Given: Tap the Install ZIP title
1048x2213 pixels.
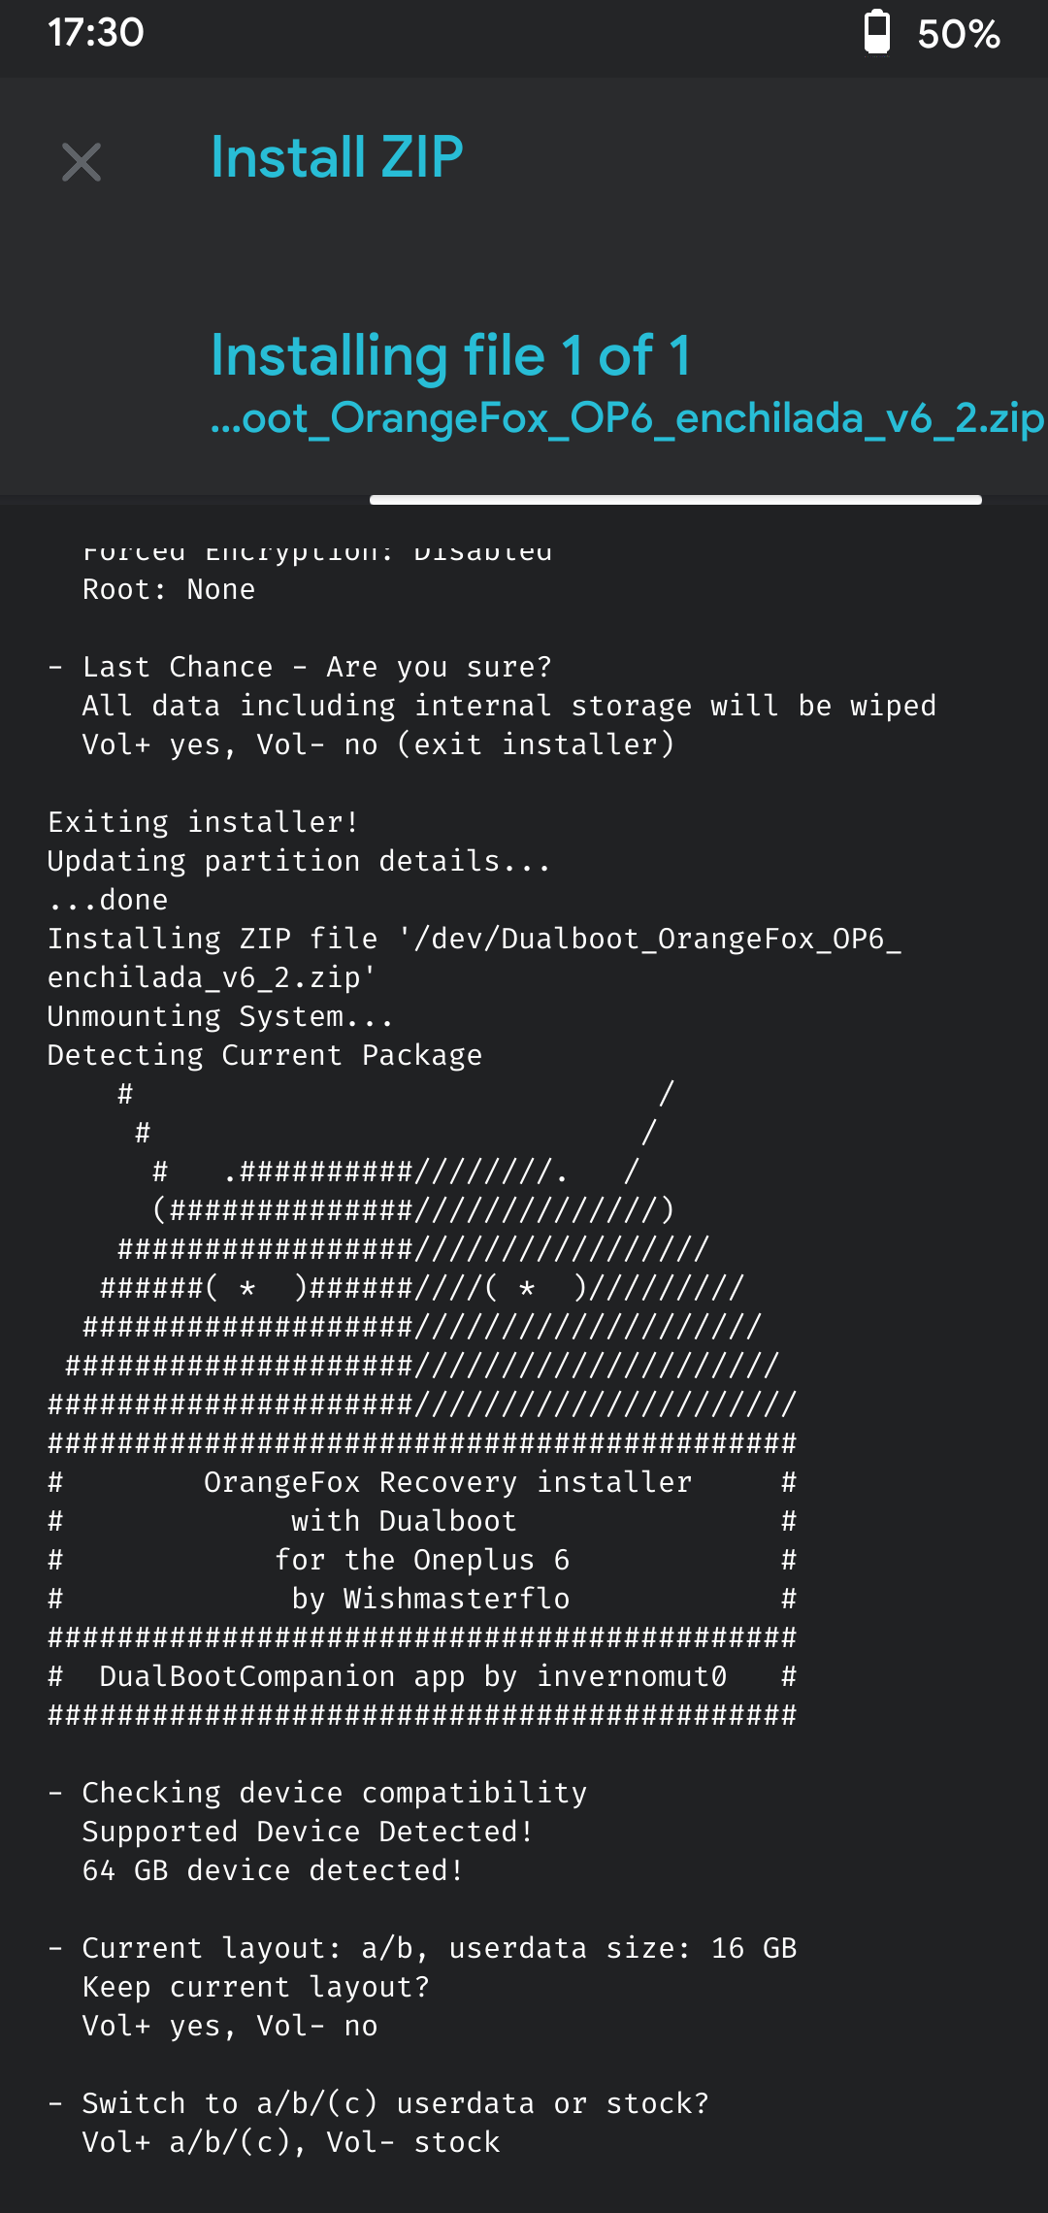Looking at the screenshot, I should (337, 157).
